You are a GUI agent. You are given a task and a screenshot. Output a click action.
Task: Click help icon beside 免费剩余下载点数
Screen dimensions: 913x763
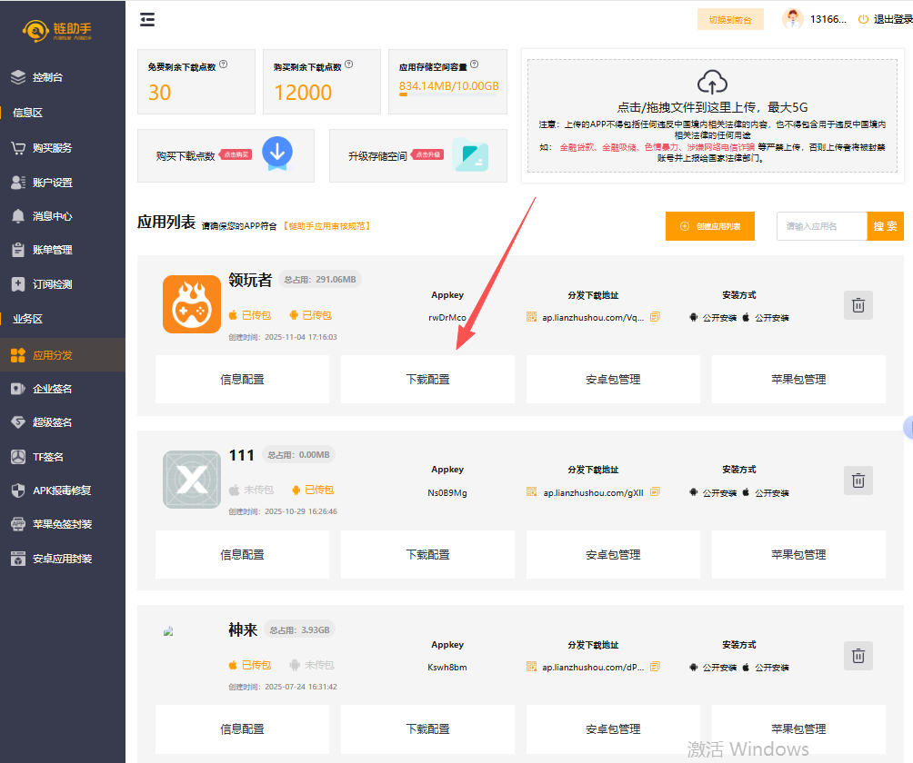pyautogui.click(x=224, y=64)
